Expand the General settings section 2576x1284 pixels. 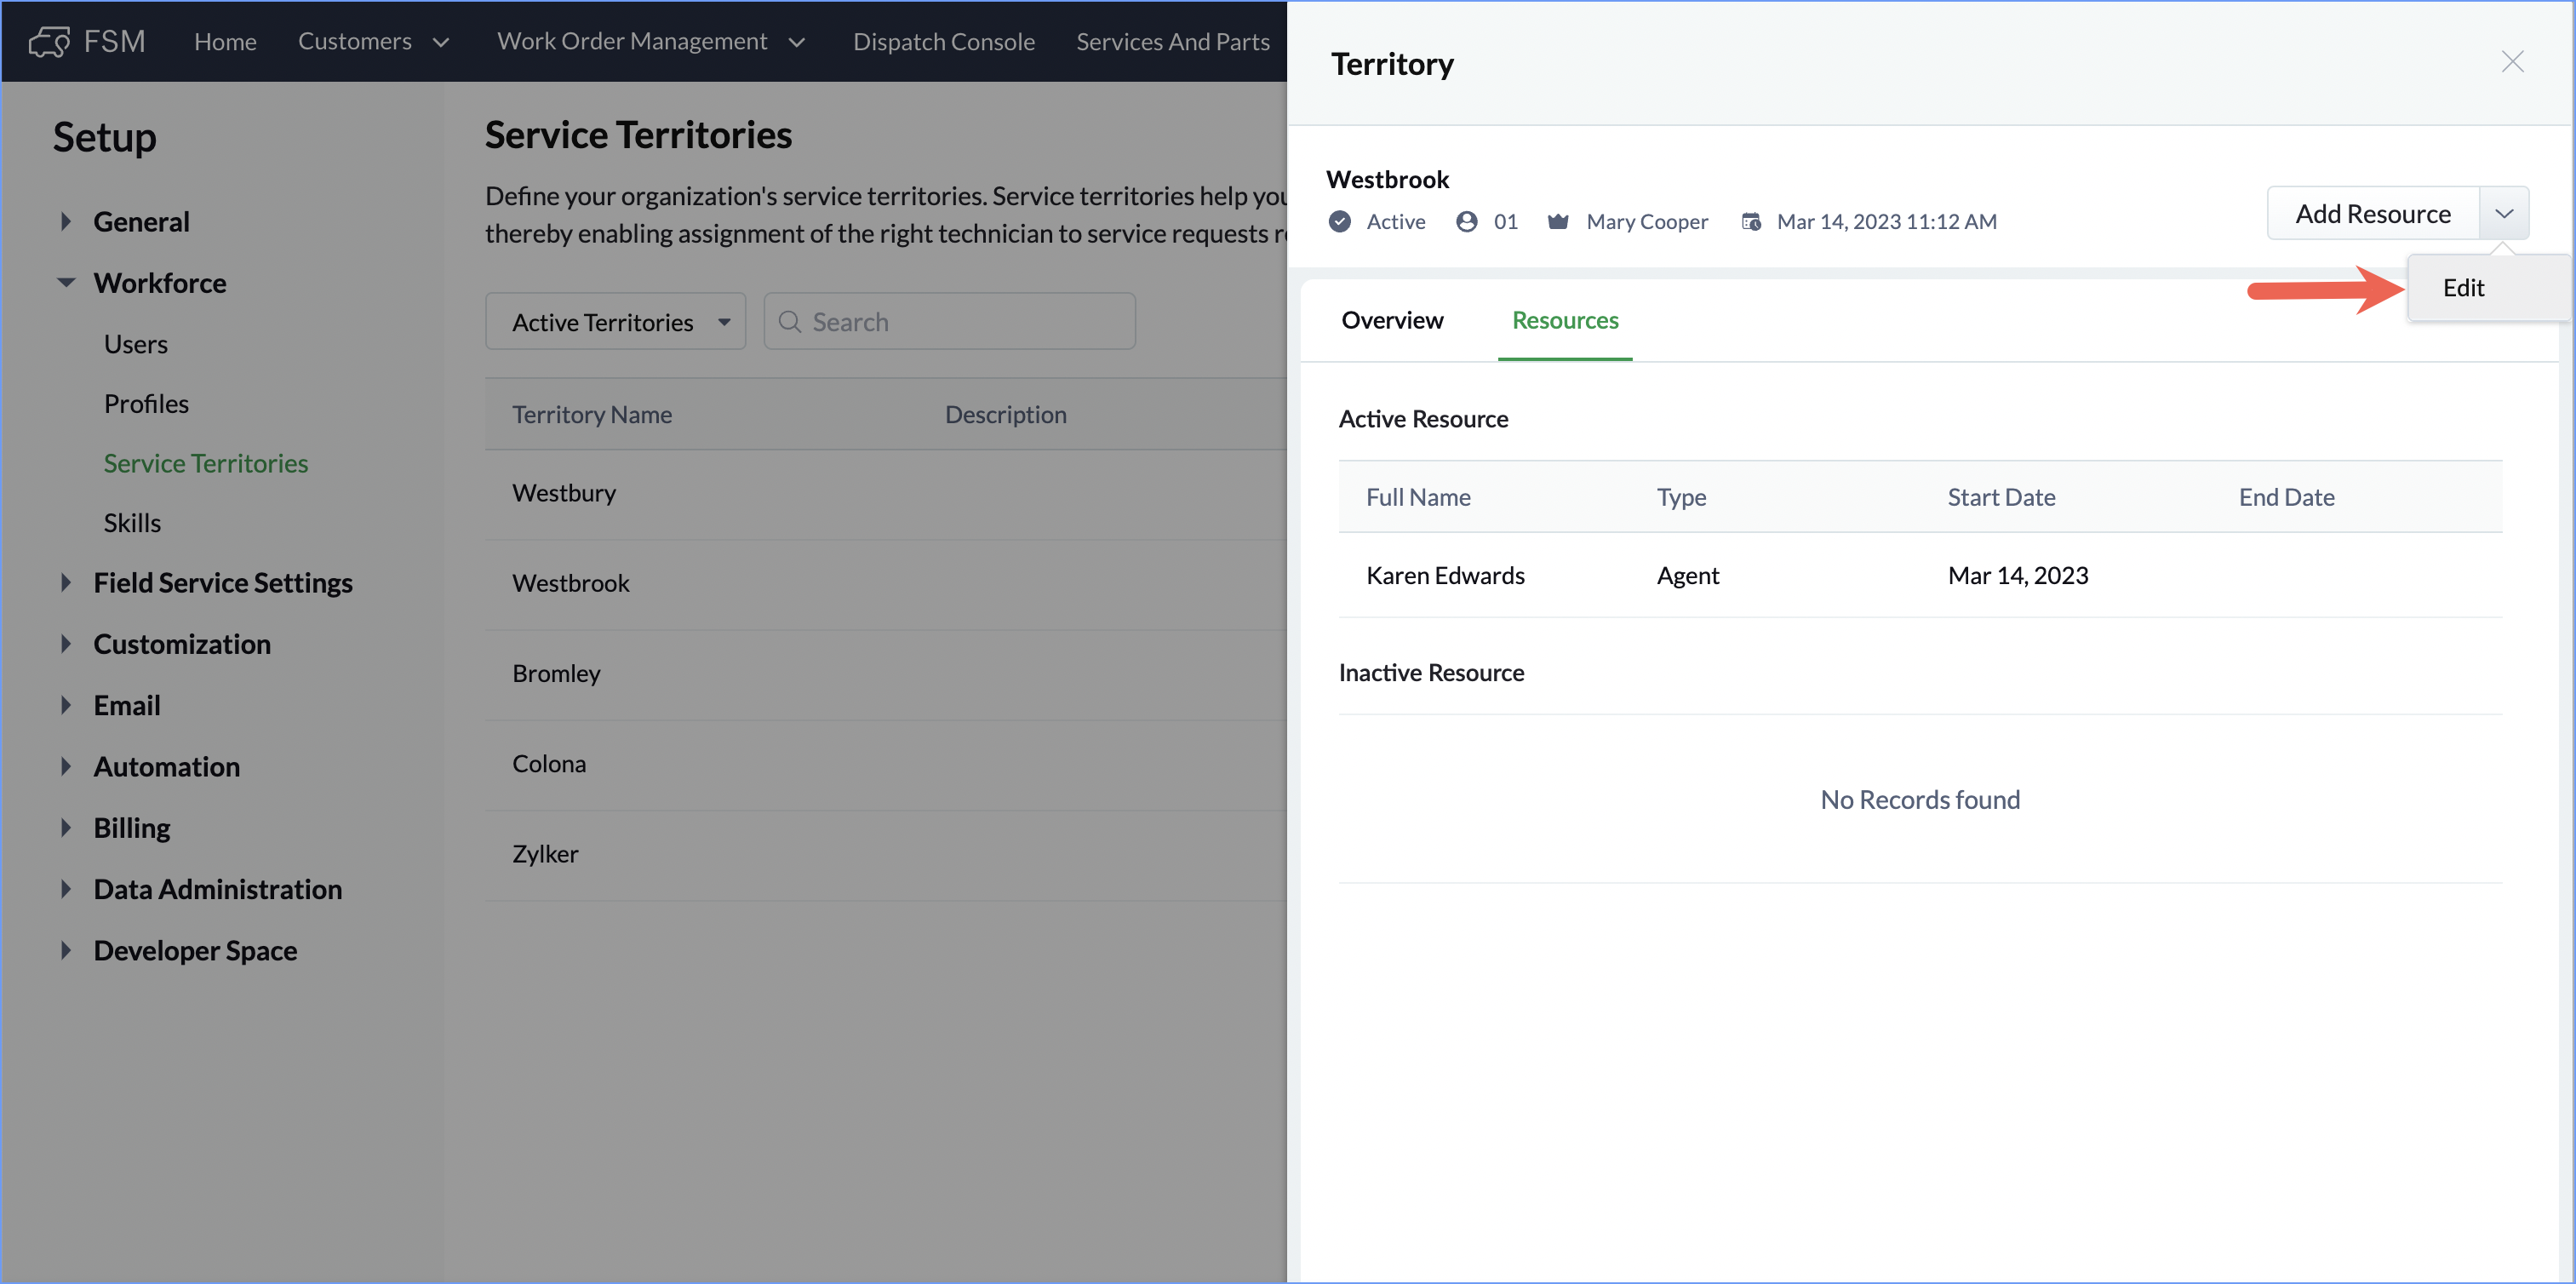tap(66, 221)
